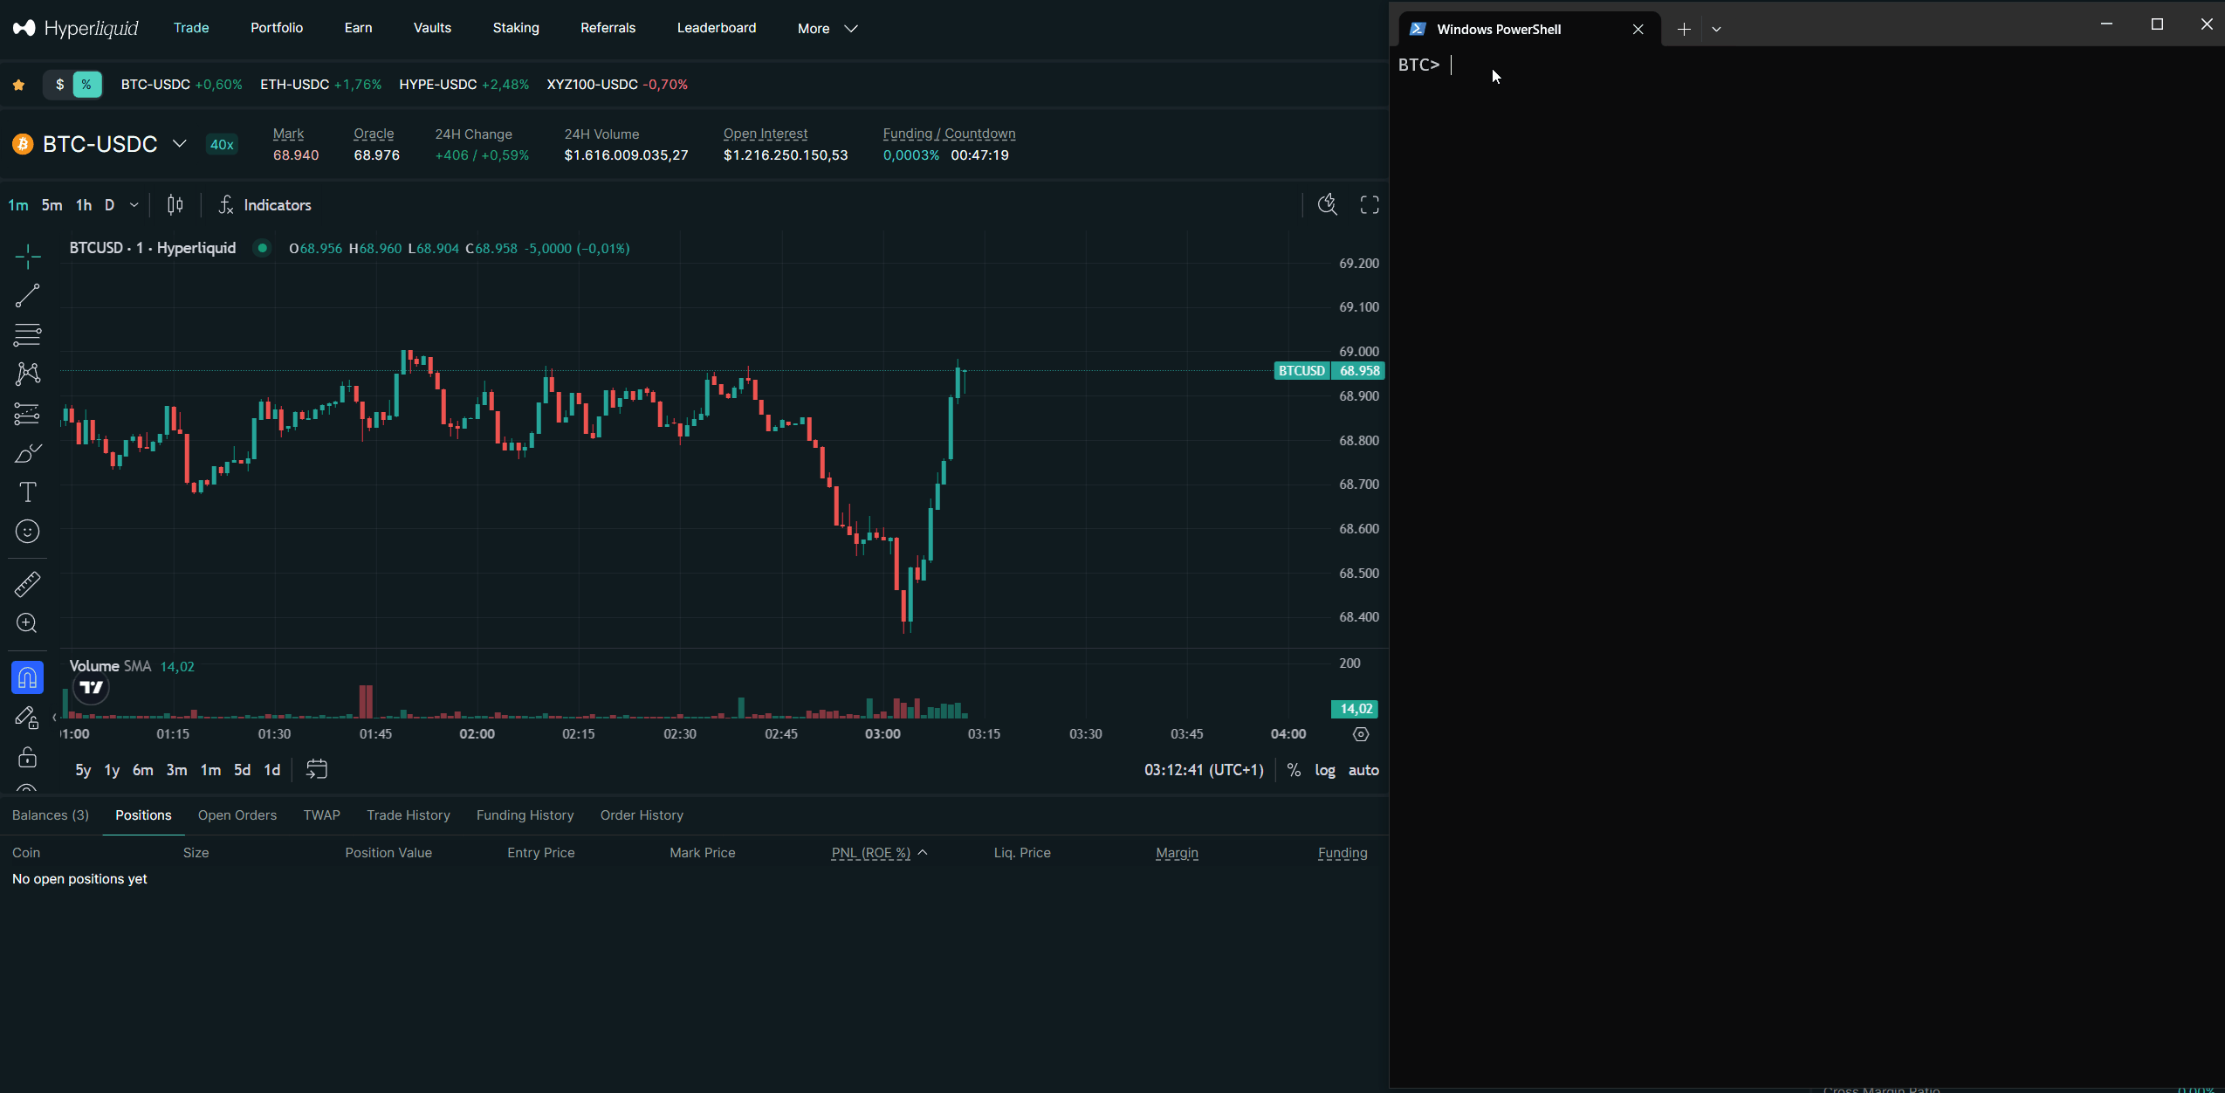Switch to the Trade History tab

pyautogui.click(x=408, y=815)
